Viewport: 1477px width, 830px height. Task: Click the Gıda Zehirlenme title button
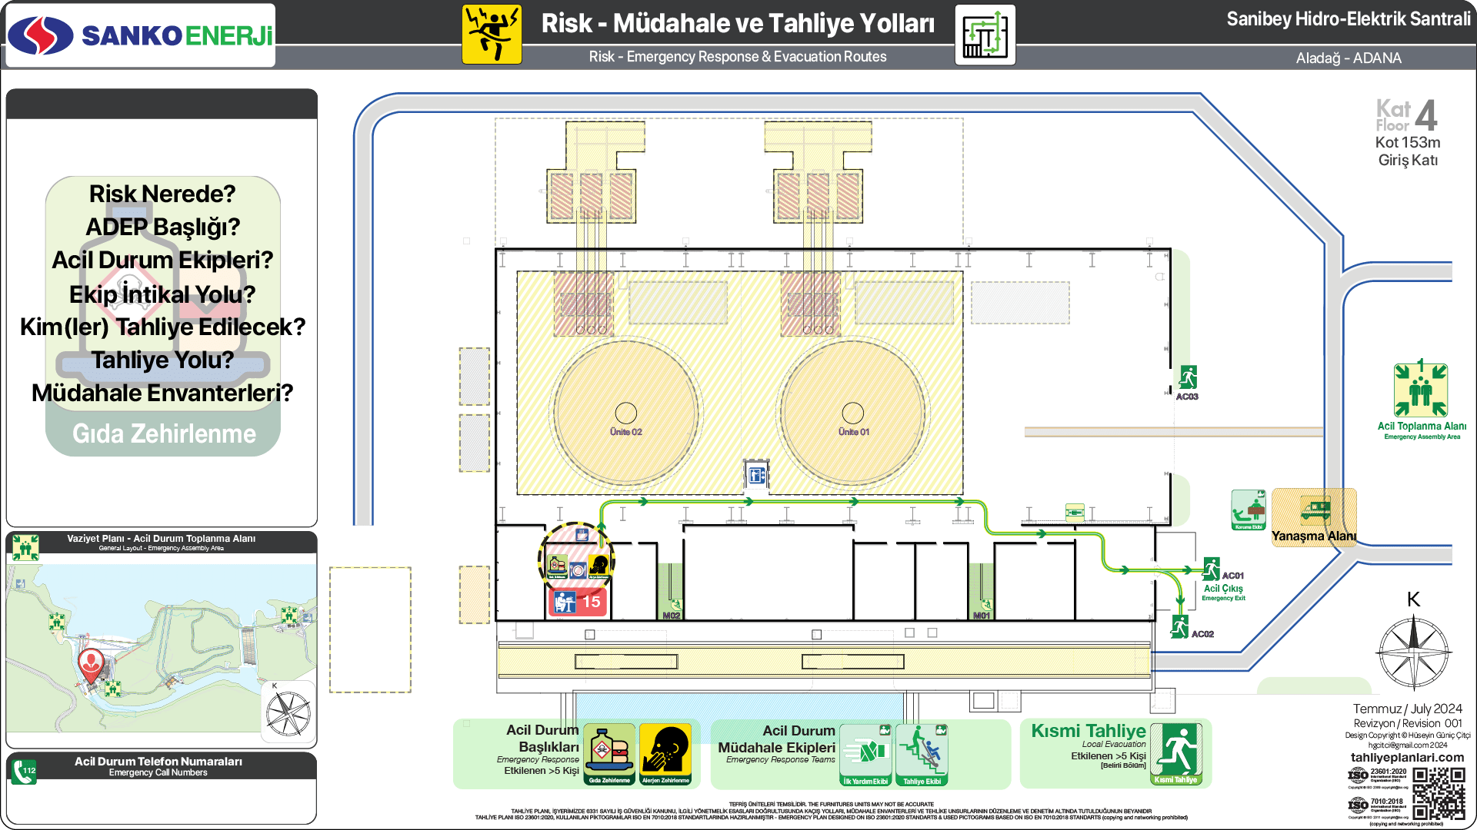coord(164,434)
